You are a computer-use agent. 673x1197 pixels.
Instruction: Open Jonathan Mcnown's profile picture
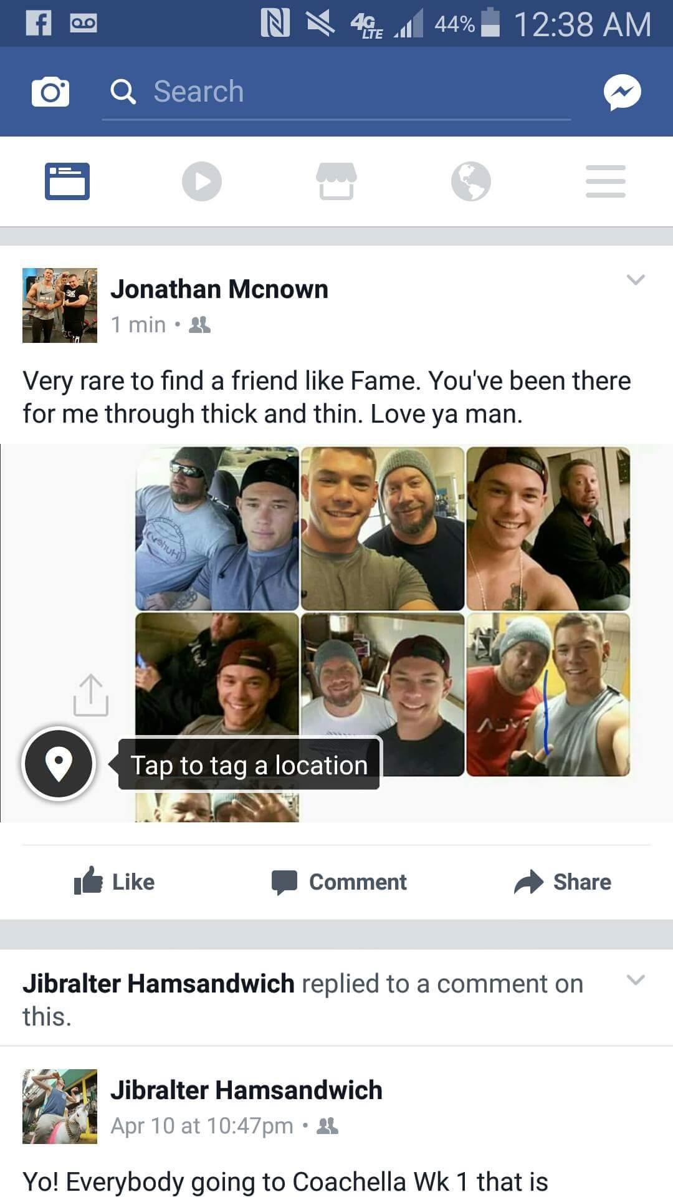click(60, 305)
